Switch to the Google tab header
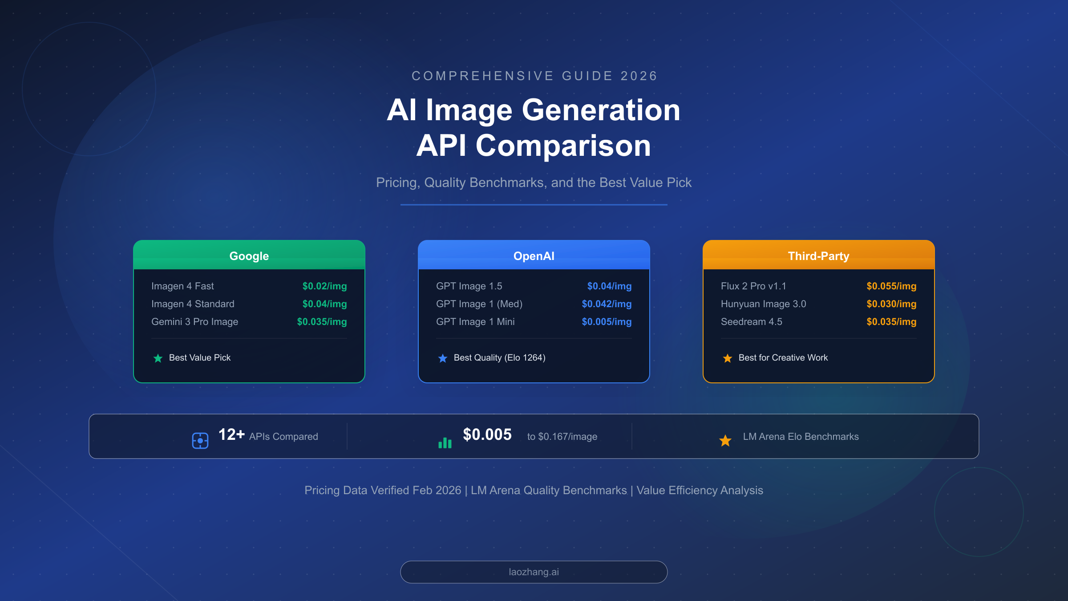Viewport: 1068px width, 601px height. [249, 256]
